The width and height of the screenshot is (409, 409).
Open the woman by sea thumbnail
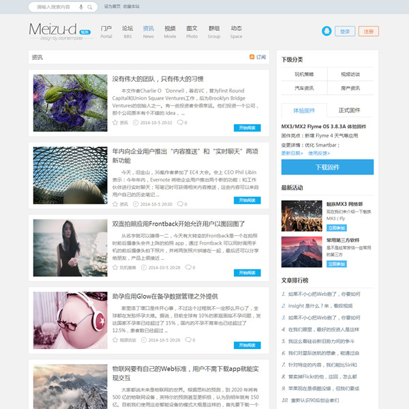click(x=70, y=248)
